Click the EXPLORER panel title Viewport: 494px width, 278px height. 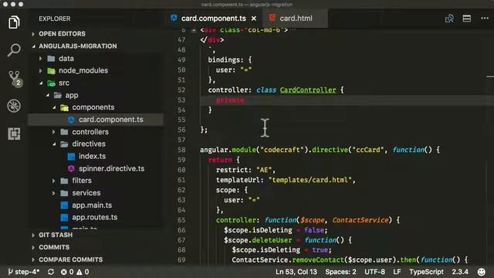coord(55,19)
